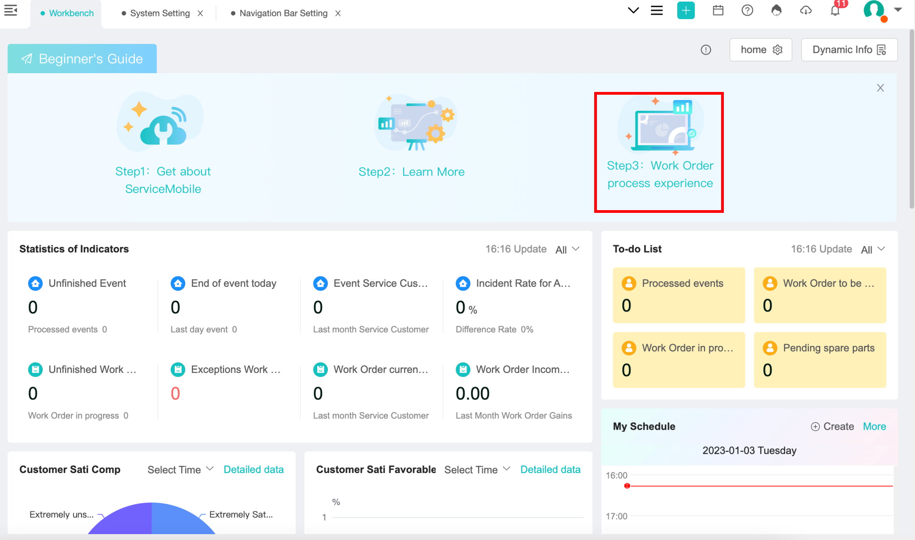The image size is (915, 540).
Task: Click the Step1 cloud wrench illustration
Action: pos(161,122)
